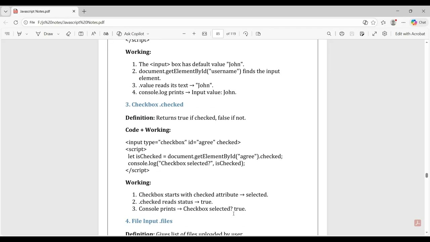Open the browser profile menu

pyautogui.click(x=393, y=23)
